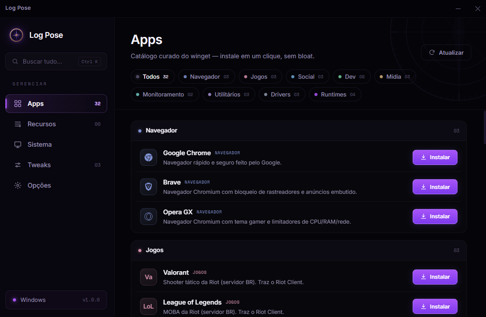Click download icon on Opera GX Instalar

423,216
